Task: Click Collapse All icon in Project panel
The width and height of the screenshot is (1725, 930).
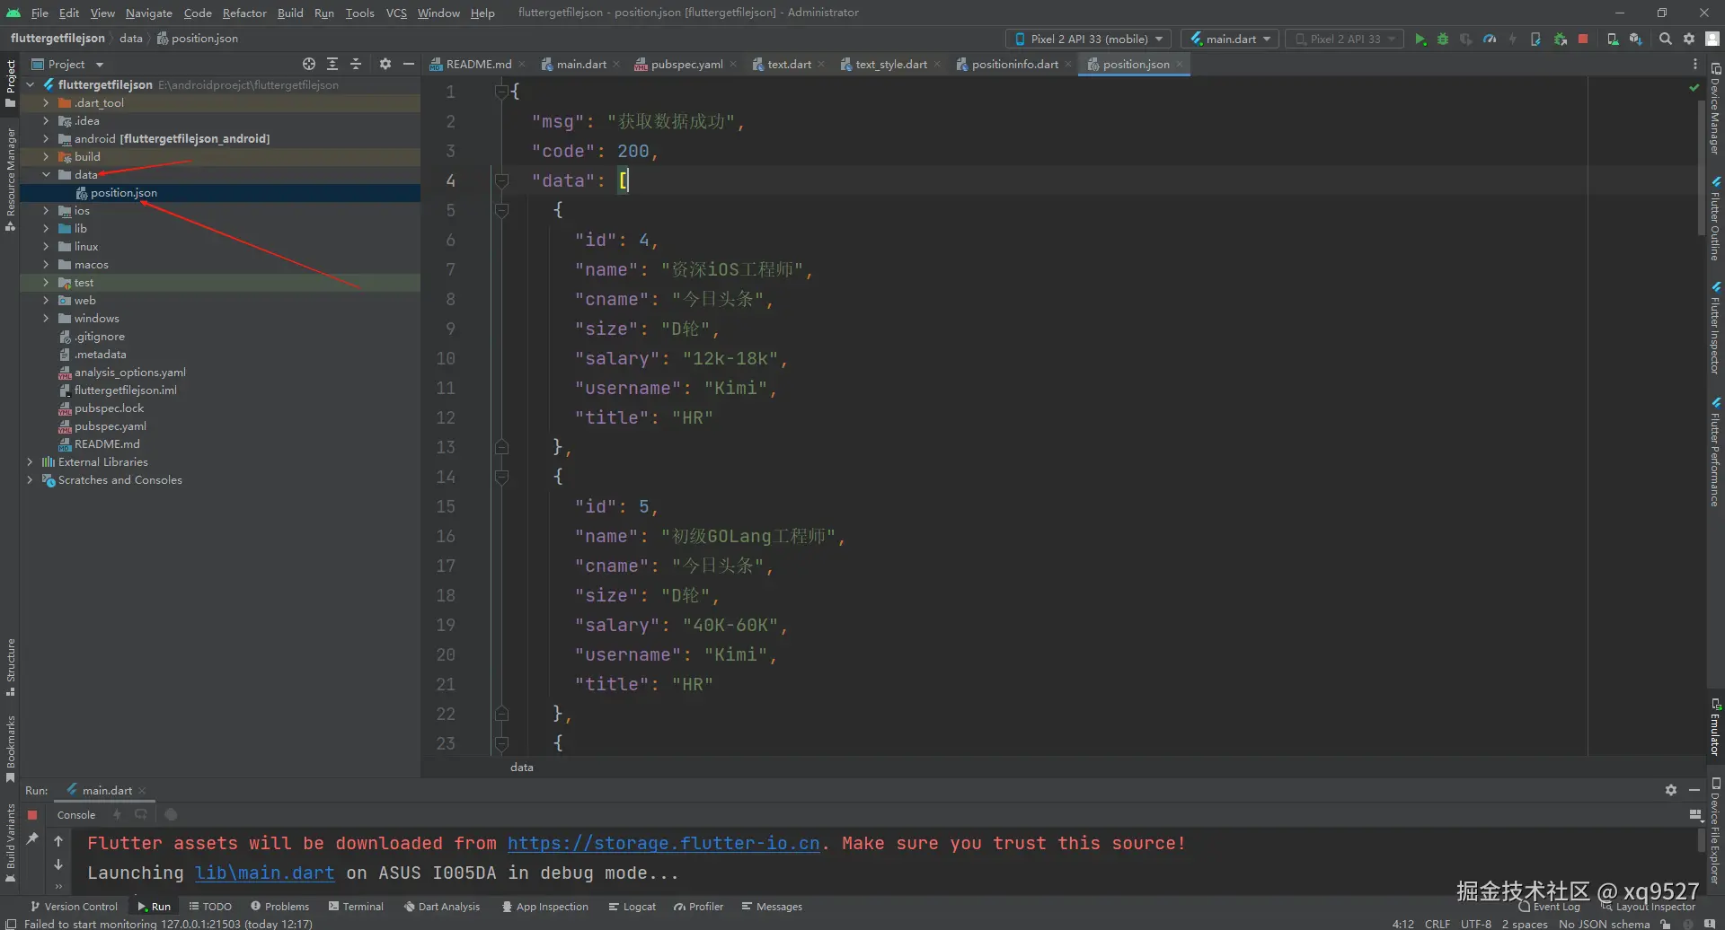Action: coord(356,65)
